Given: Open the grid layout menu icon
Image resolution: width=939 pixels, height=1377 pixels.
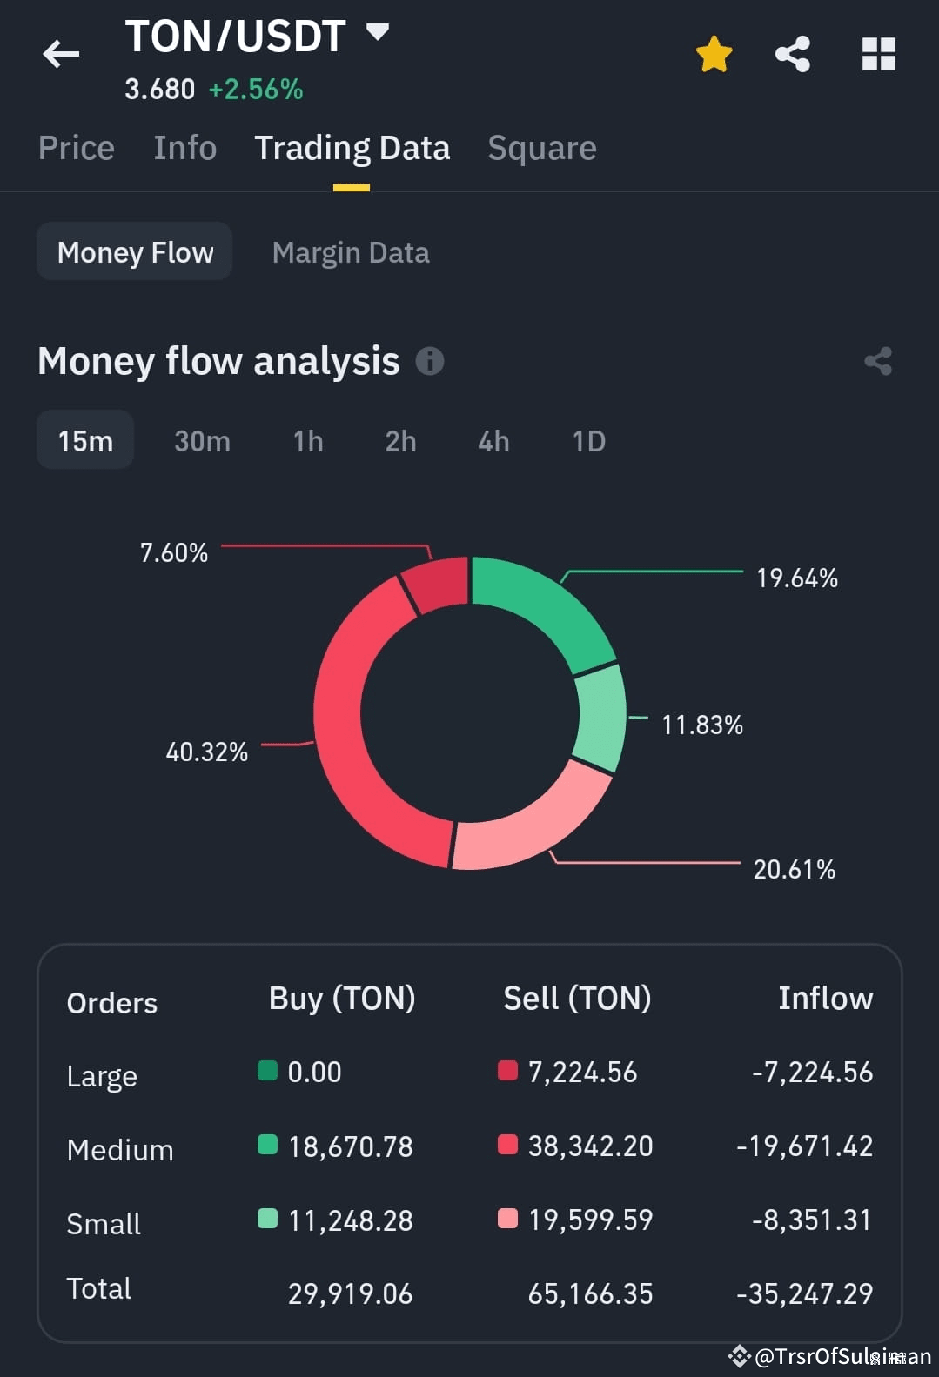Looking at the screenshot, I should 878,54.
